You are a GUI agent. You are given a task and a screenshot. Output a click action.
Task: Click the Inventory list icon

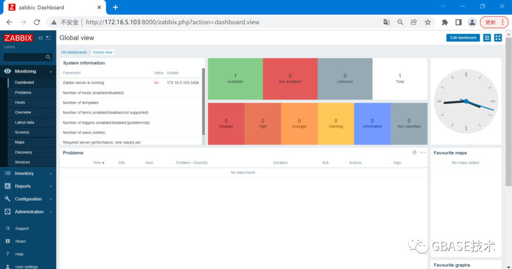tap(8, 173)
